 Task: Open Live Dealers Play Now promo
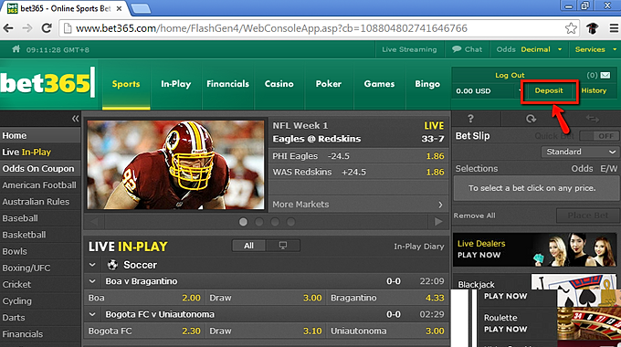[534, 249]
